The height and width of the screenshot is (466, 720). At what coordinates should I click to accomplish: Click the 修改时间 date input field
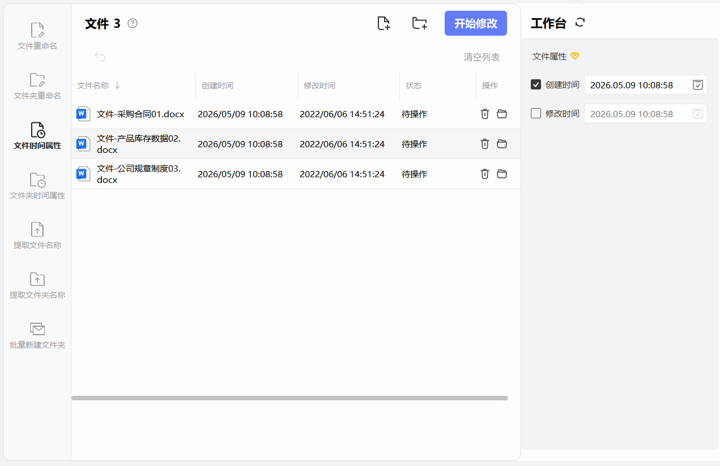646,114
